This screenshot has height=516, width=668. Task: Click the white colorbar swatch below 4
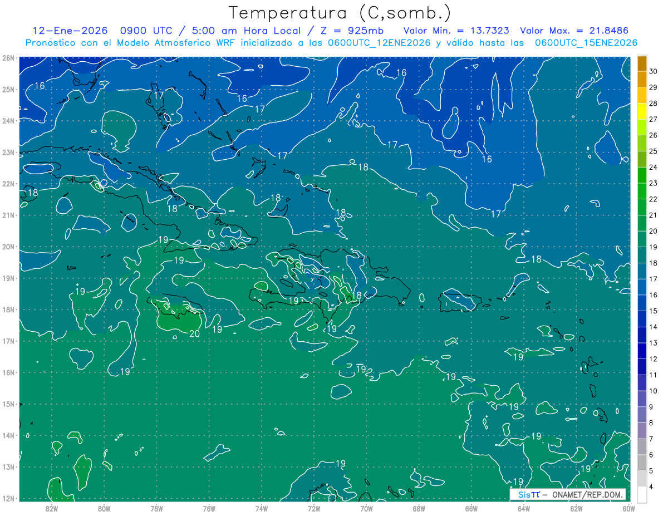click(642, 494)
